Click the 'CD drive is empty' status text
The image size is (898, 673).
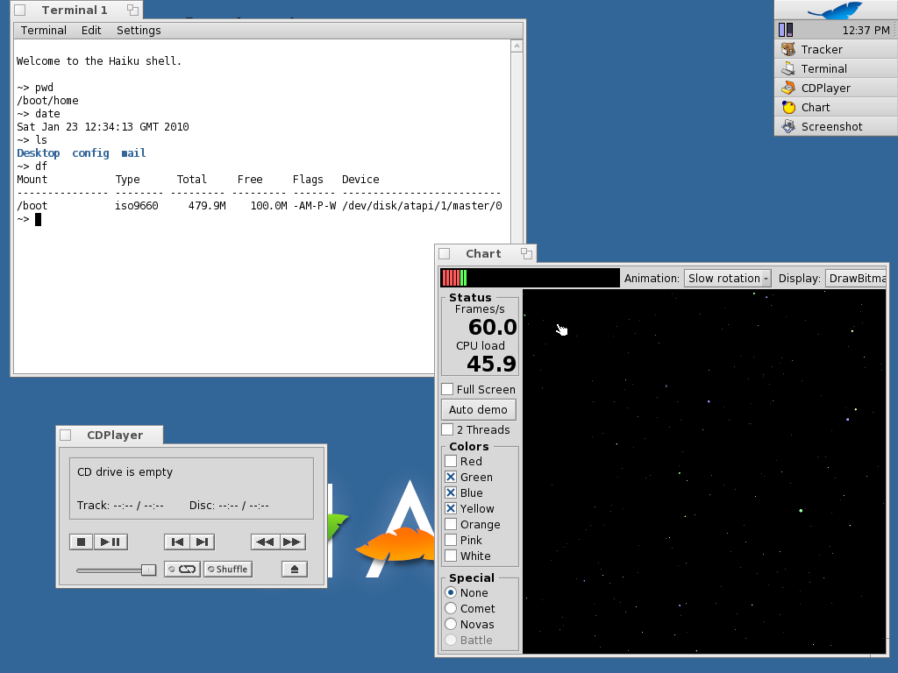125,472
